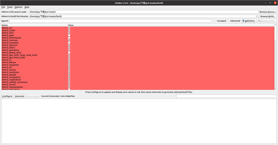Maximize the CMake window

pos(270,3)
